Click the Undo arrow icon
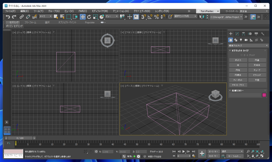The width and height of the screenshot is (272, 162). 8,17
